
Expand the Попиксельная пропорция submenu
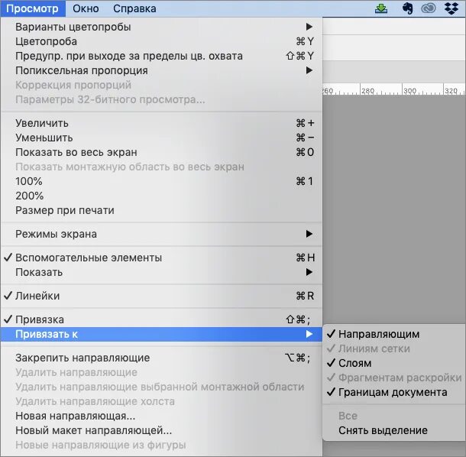click(162, 70)
